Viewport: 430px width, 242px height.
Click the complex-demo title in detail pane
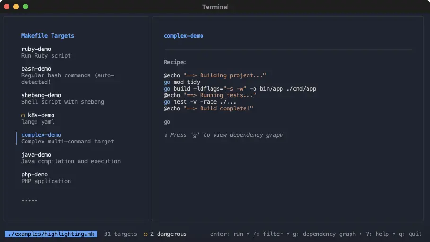(x=184, y=36)
